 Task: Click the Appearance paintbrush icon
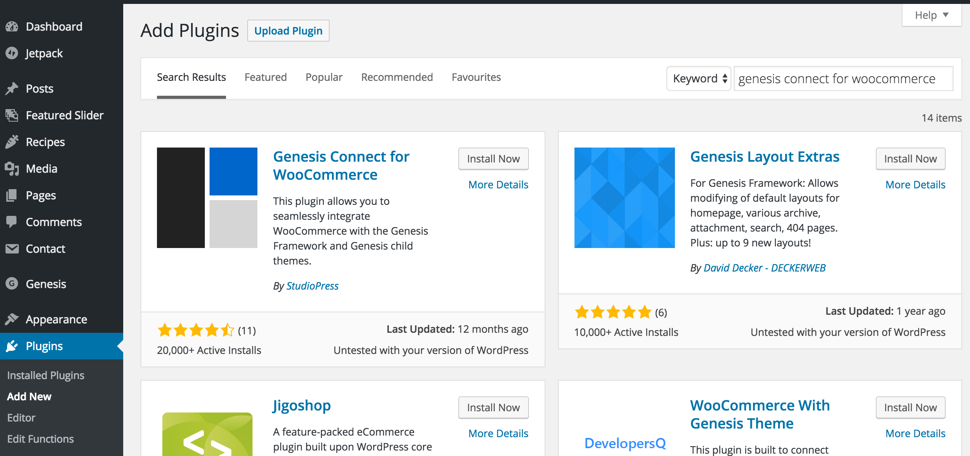point(12,319)
